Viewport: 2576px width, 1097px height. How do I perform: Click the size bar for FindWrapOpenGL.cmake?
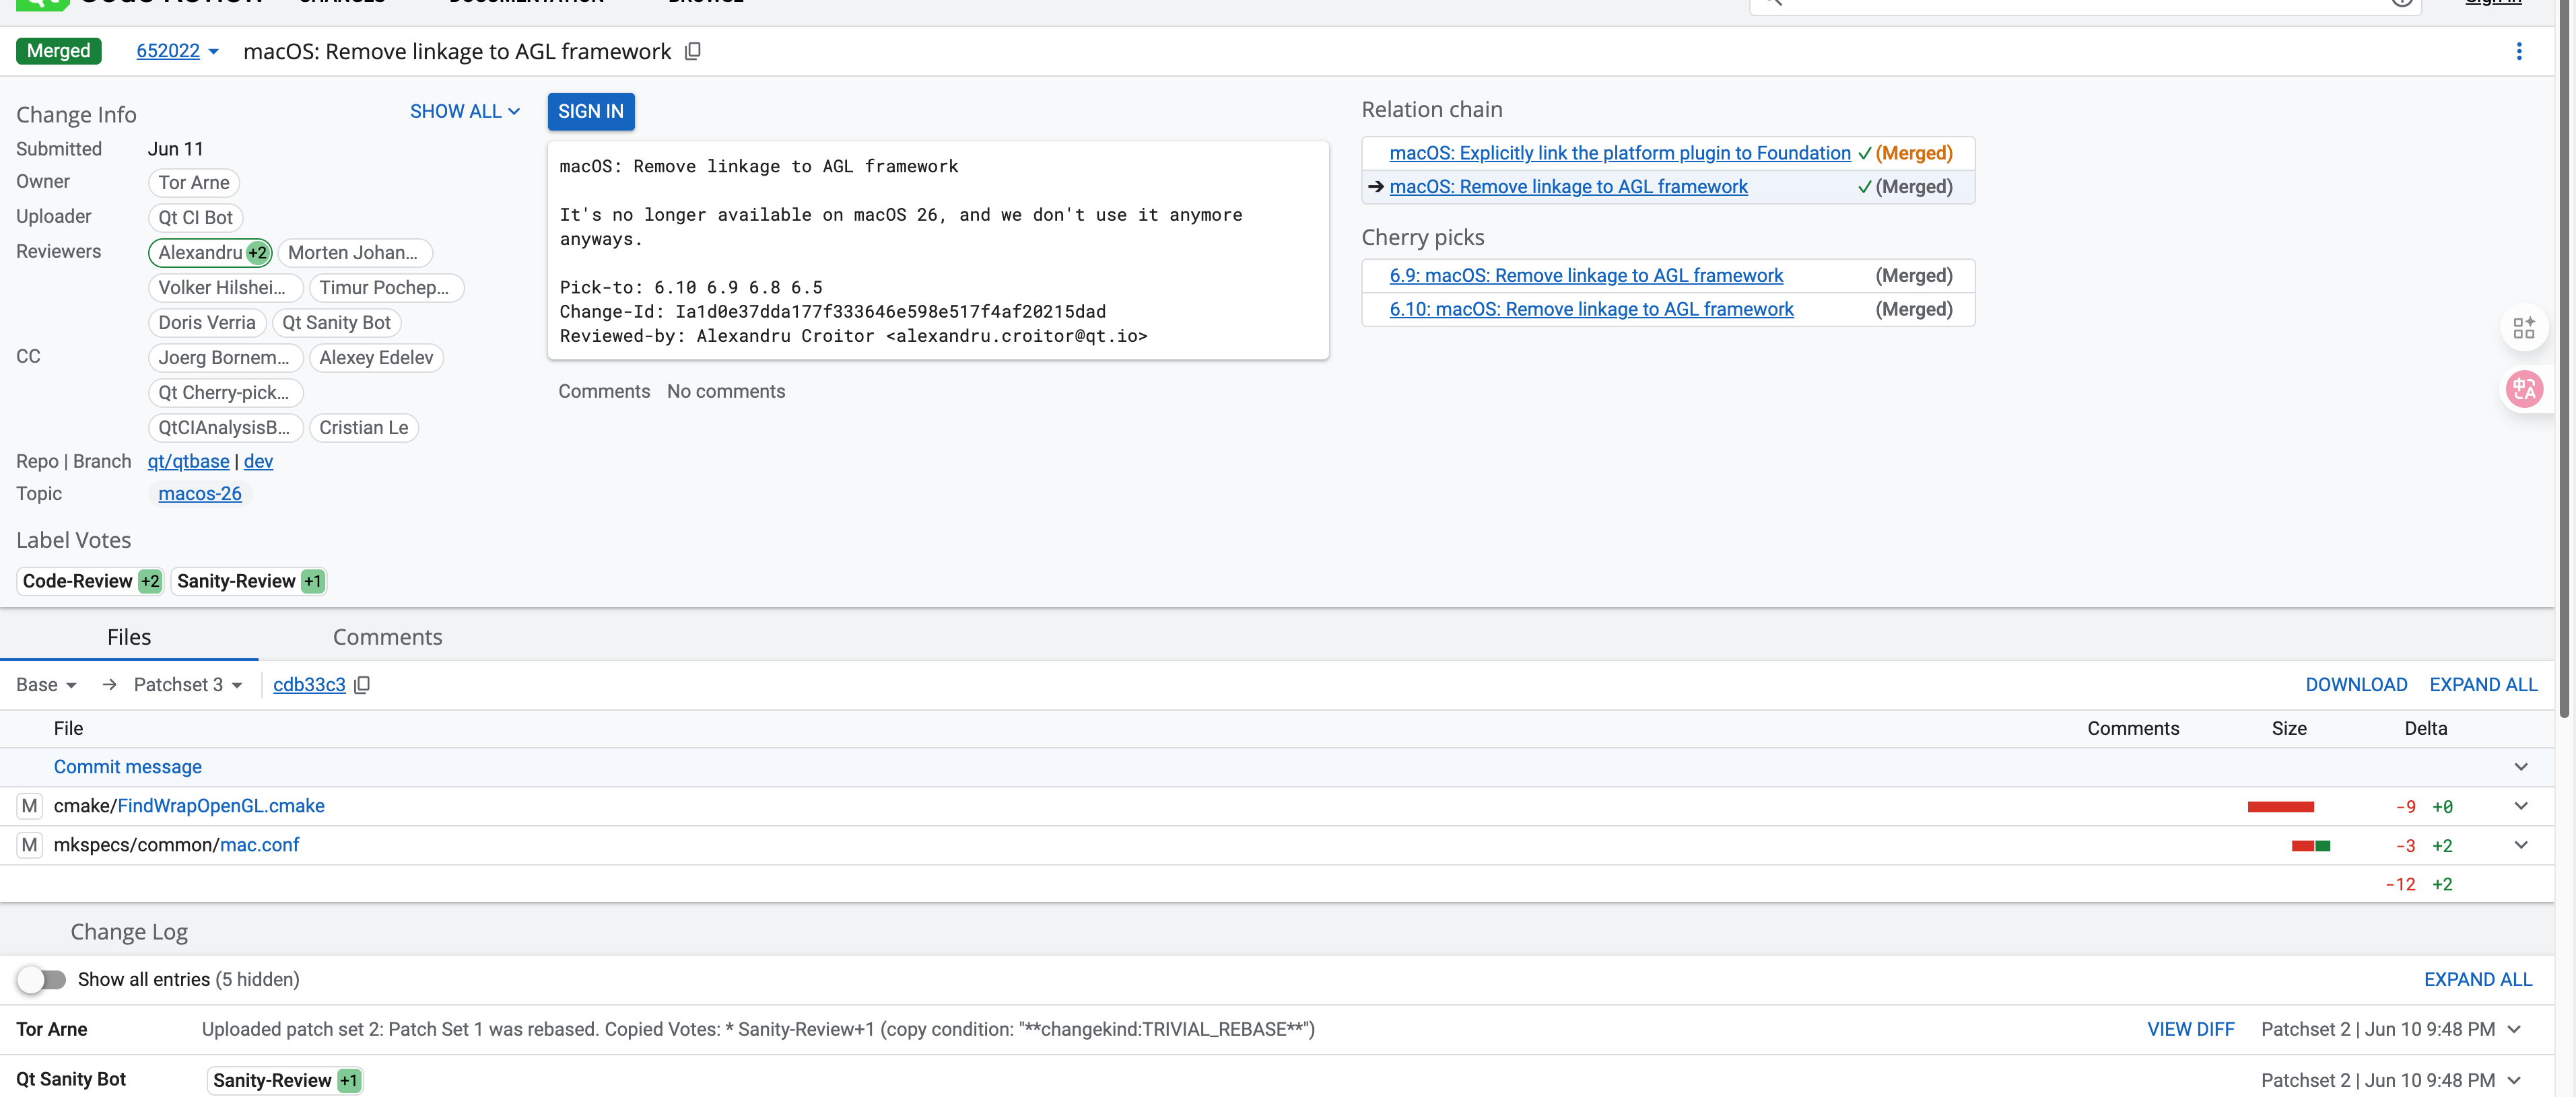2280,807
